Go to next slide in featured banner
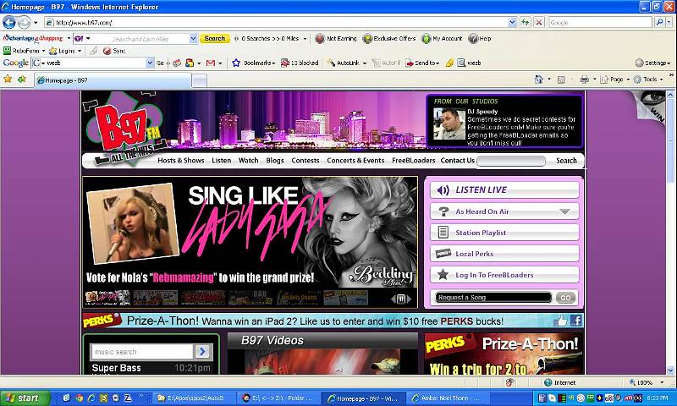 (409, 299)
